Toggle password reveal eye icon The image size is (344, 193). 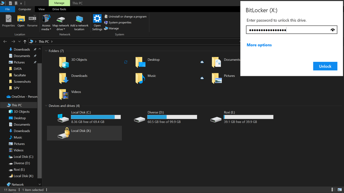pos(333,30)
